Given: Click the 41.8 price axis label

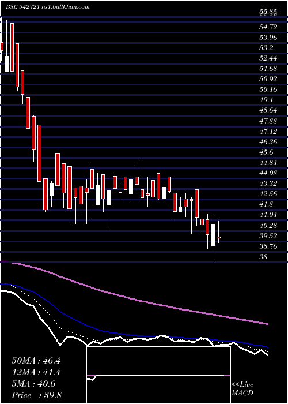Looking at the screenshot, I should pos(266,204).
